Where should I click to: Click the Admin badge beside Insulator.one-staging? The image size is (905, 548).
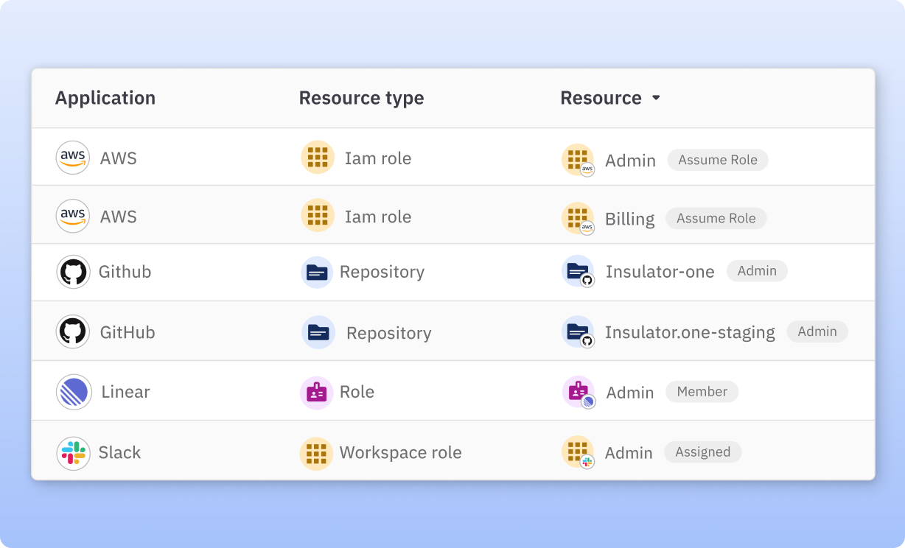tap(817, 331)
